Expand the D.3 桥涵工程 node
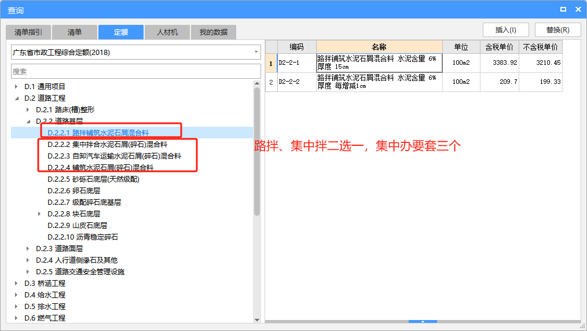This screenshot has height=331, width=587. click(16, 284)
